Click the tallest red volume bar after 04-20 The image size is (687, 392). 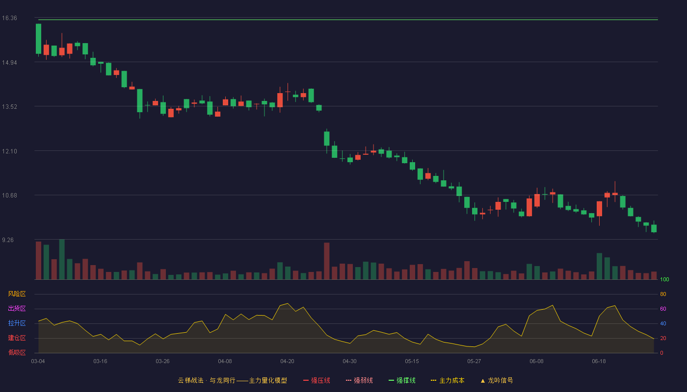coord(327,261)
